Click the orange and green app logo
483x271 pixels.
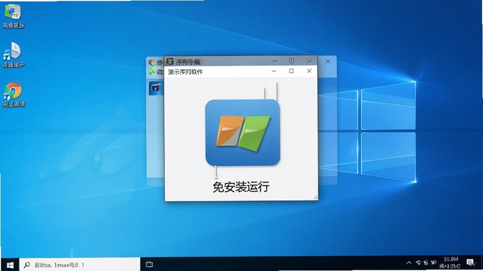(243, 132)
